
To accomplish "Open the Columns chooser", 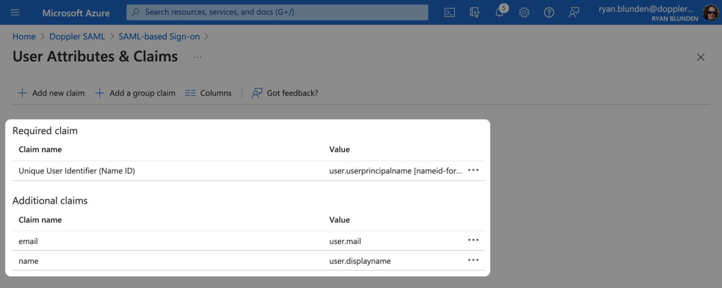I will coord(208,93).
